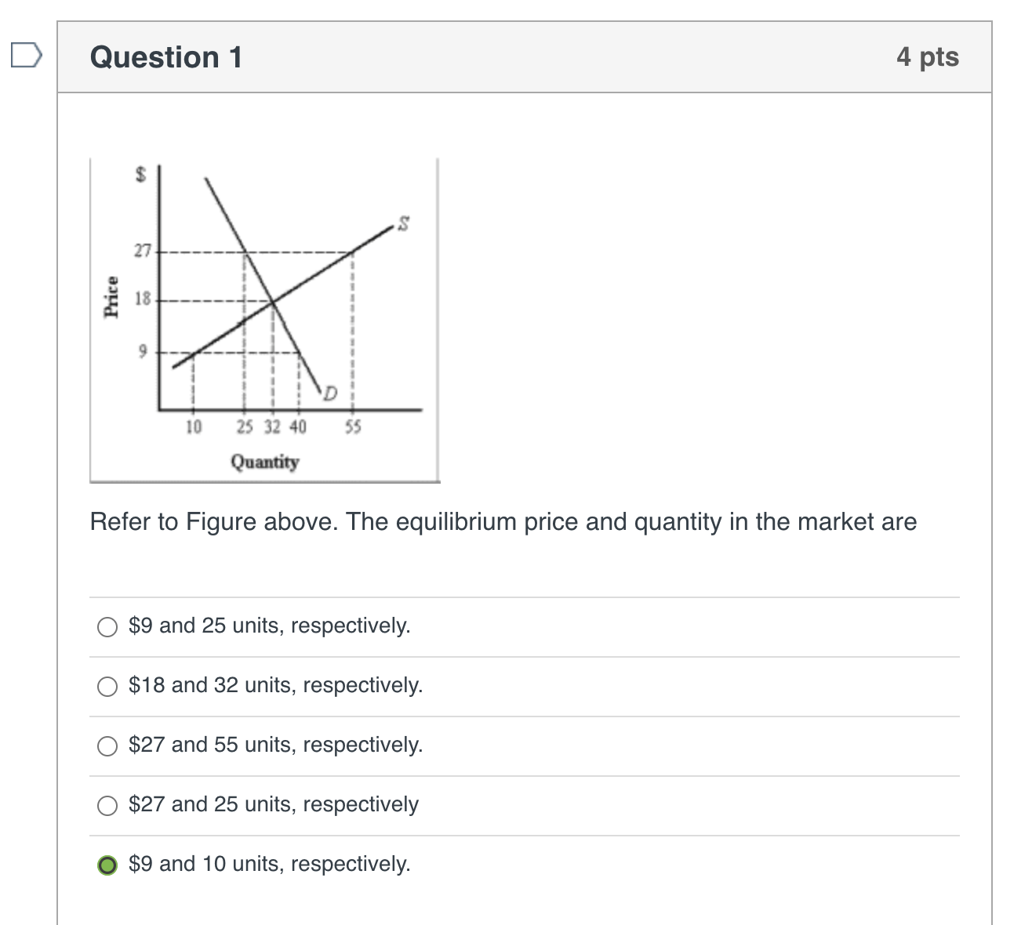
Task: Click the question flag icon beside Question 1
Action: tap(26, 55)
